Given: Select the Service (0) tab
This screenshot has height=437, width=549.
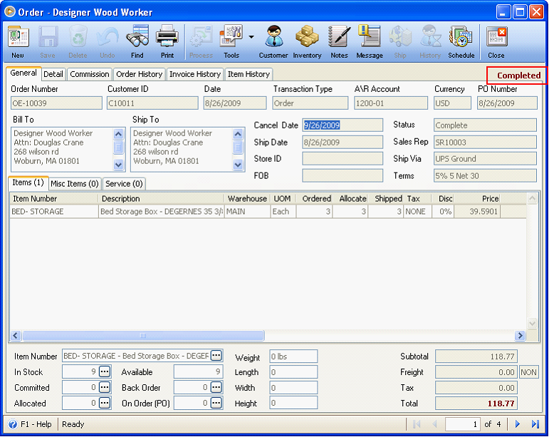Looking at the screenshot, I should coord(124,184).
